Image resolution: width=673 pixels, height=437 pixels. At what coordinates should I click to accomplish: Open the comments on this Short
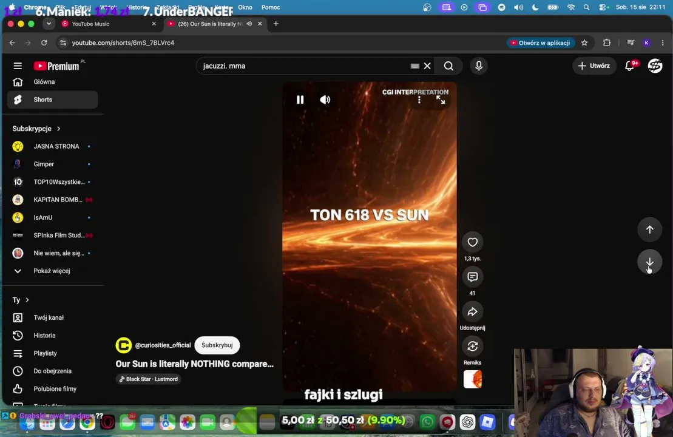point(472,277)
